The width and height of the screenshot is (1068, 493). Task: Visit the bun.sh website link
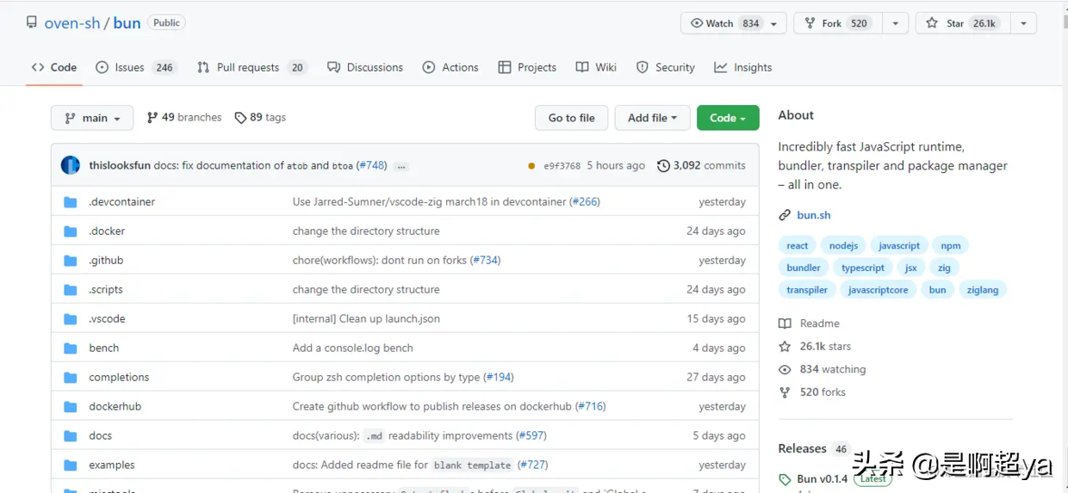click(x=814, y=215)
